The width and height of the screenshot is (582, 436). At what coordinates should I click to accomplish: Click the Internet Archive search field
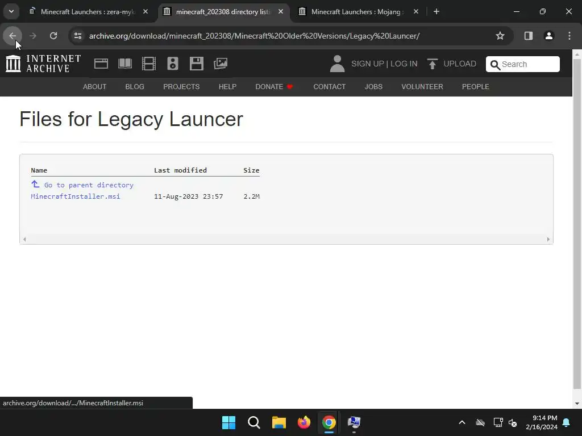tap(523, 64)
